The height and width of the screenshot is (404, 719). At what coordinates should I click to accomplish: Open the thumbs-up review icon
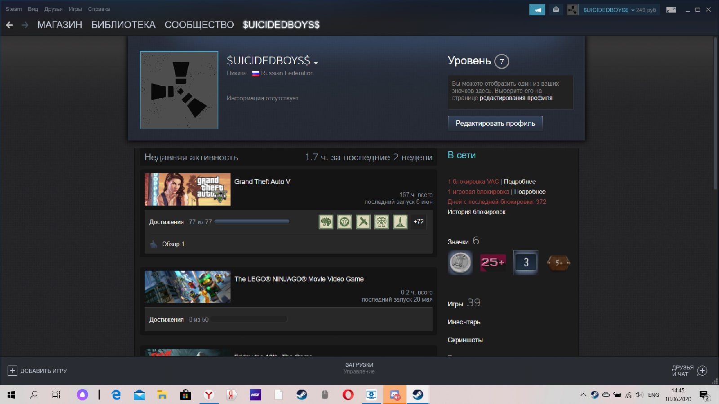pos(154,244)
